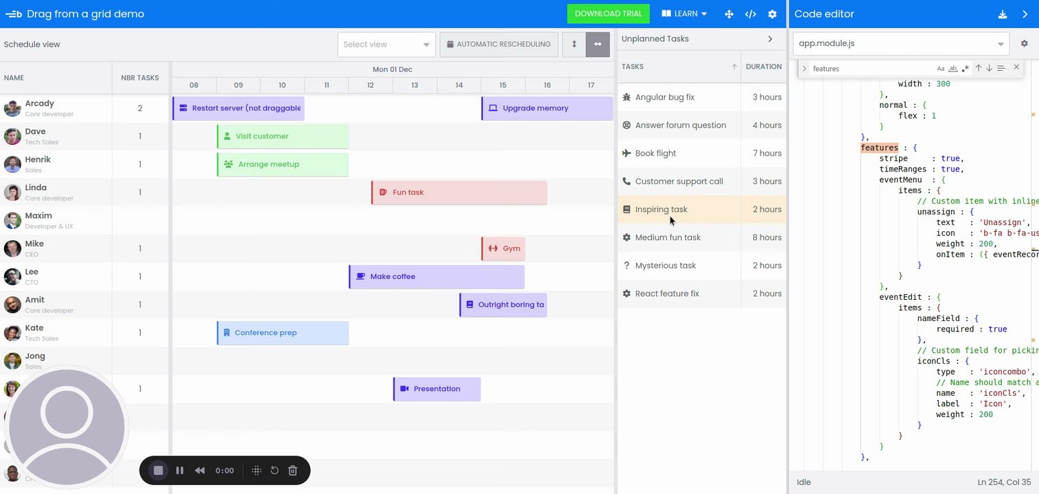Select Customer support call phone icon
Screen dimensions: 1039x494
click(627, 181)
